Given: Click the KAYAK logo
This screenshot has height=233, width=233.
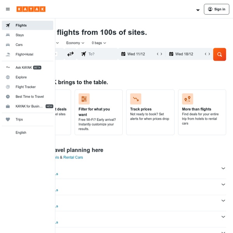Looking at the screenshot, I should tap(31, 9).
